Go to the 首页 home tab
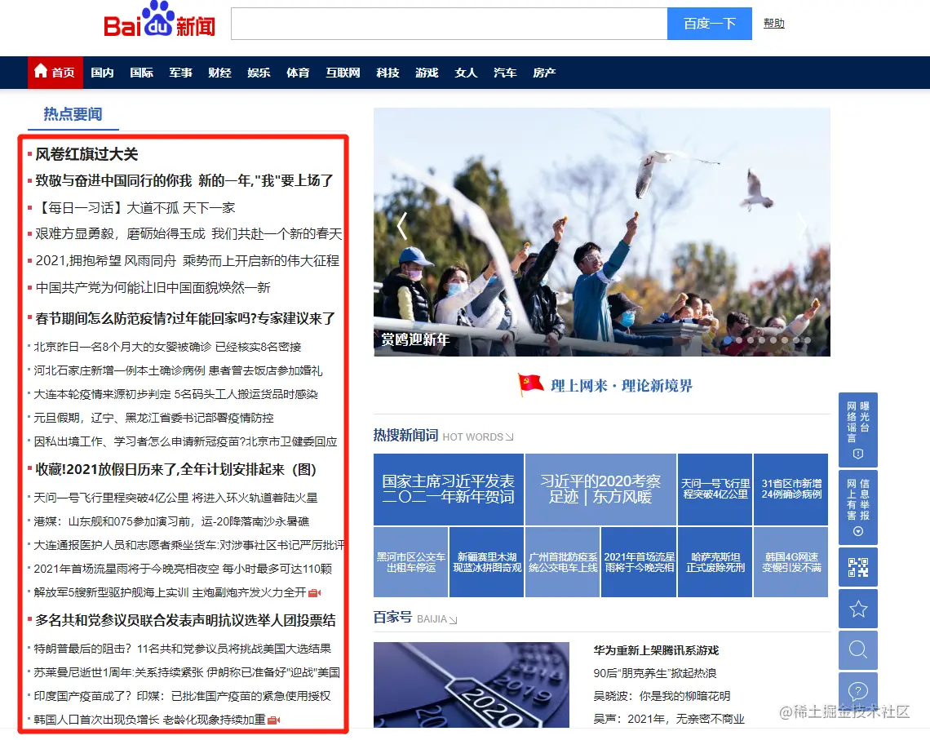 point(55,73)
